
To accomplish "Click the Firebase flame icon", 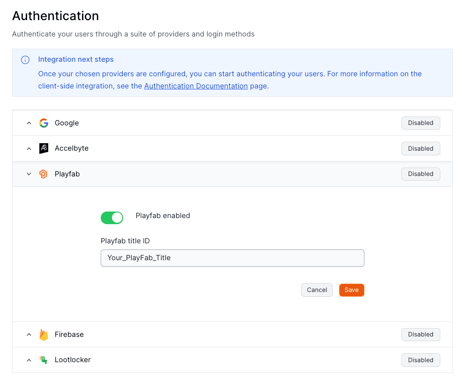I will [x=43, y=334].
